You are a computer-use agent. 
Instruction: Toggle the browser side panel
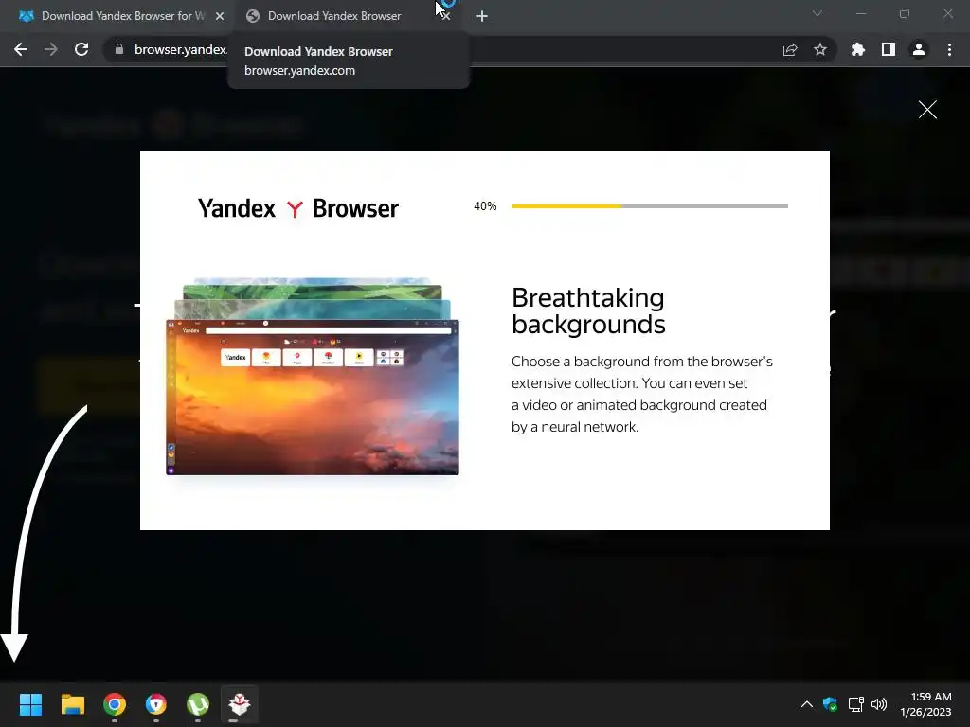(889, 49)
